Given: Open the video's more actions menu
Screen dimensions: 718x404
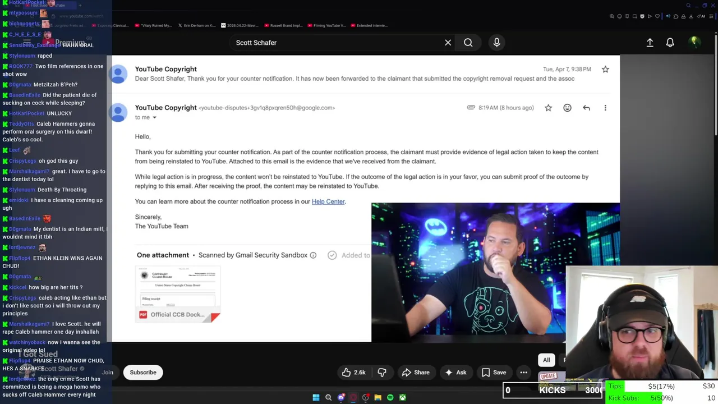Looking at the screenshot, I should (523, 372).
